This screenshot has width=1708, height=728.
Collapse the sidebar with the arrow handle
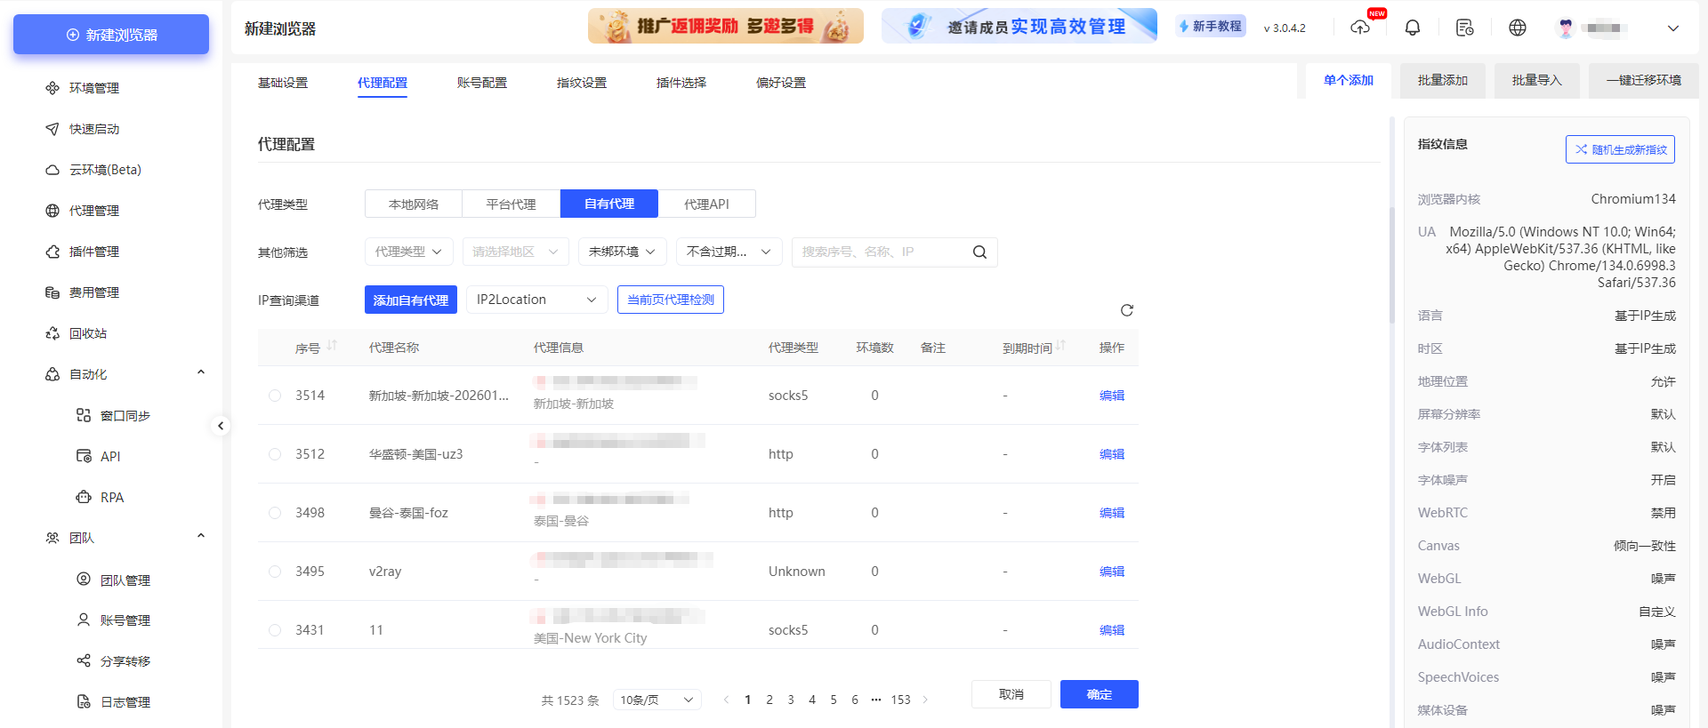[221, 426]
